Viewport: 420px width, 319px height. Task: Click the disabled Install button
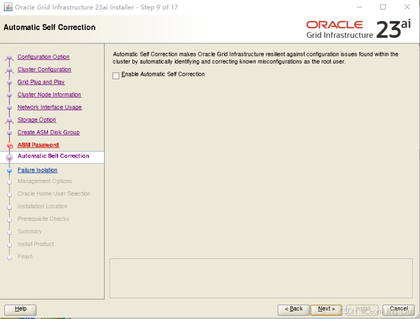click(x=362, y=309)
